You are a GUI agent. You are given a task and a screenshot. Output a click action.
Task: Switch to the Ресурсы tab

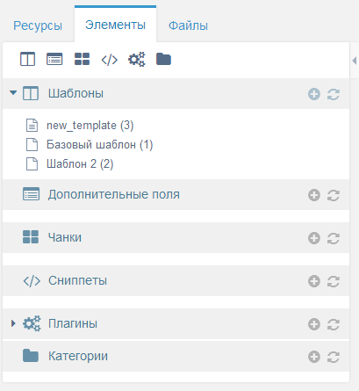[38, 25]
